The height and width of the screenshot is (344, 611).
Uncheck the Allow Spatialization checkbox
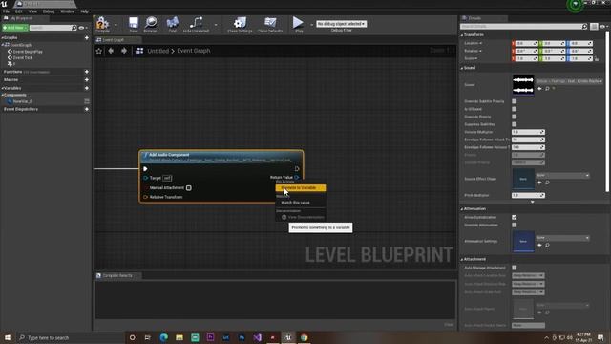point(515,217)
